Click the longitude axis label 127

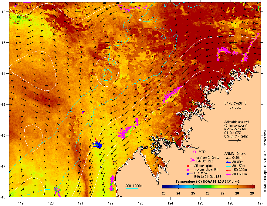pos(261,203)
